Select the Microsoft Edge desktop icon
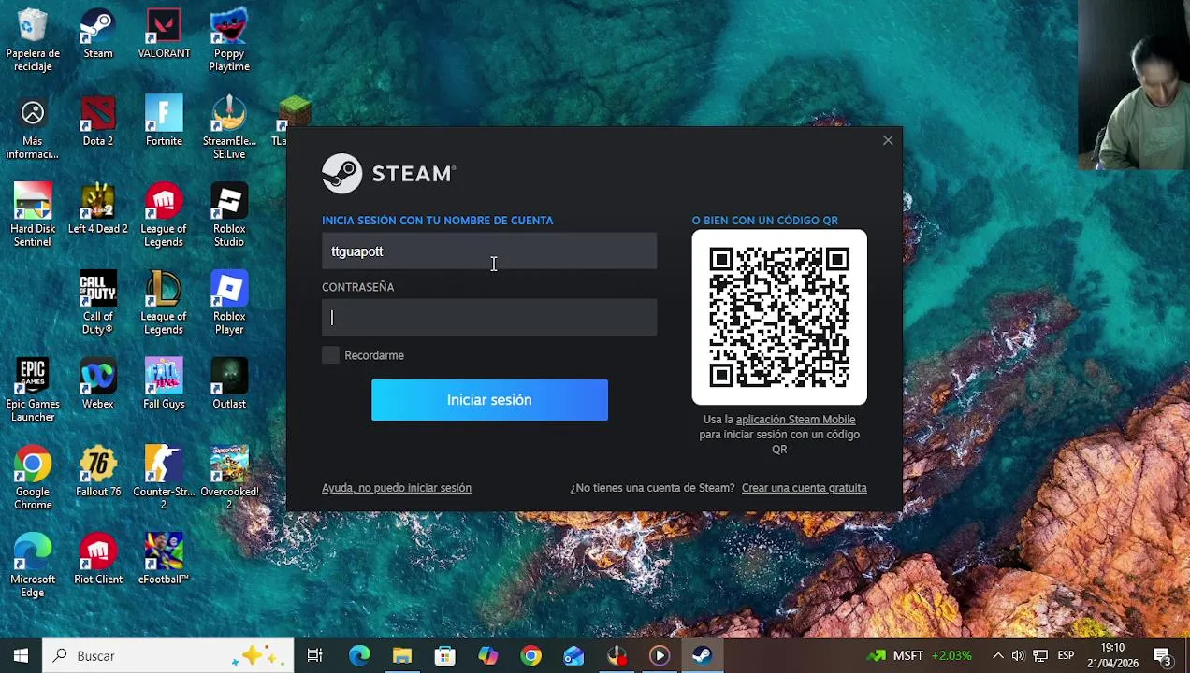Screen dimensions: 1190x673 point(33,567)
